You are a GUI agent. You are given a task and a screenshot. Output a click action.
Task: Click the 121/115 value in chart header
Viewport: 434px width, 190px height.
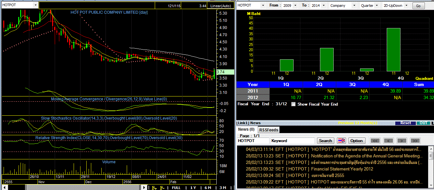click(174, 6)
